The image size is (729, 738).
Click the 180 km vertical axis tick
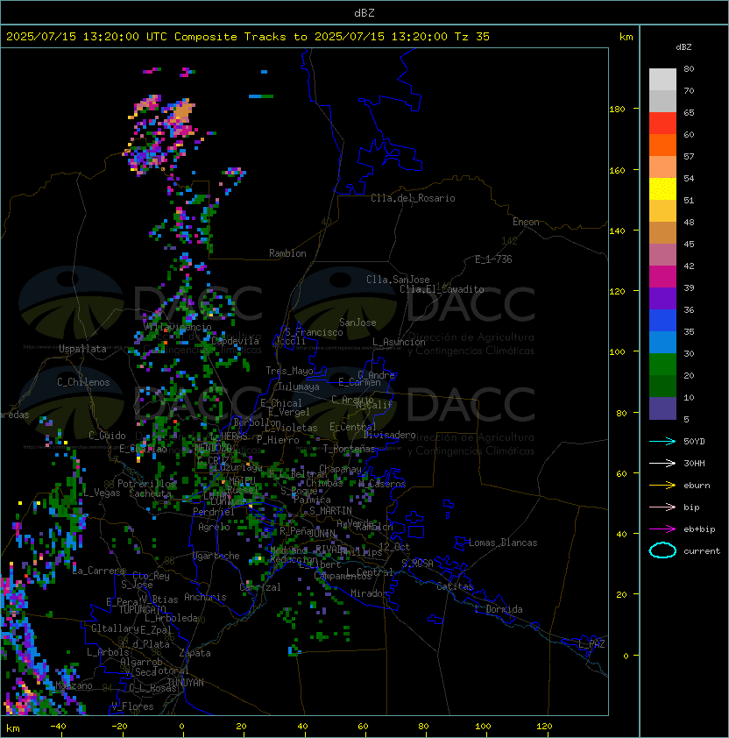pos(617,110)
